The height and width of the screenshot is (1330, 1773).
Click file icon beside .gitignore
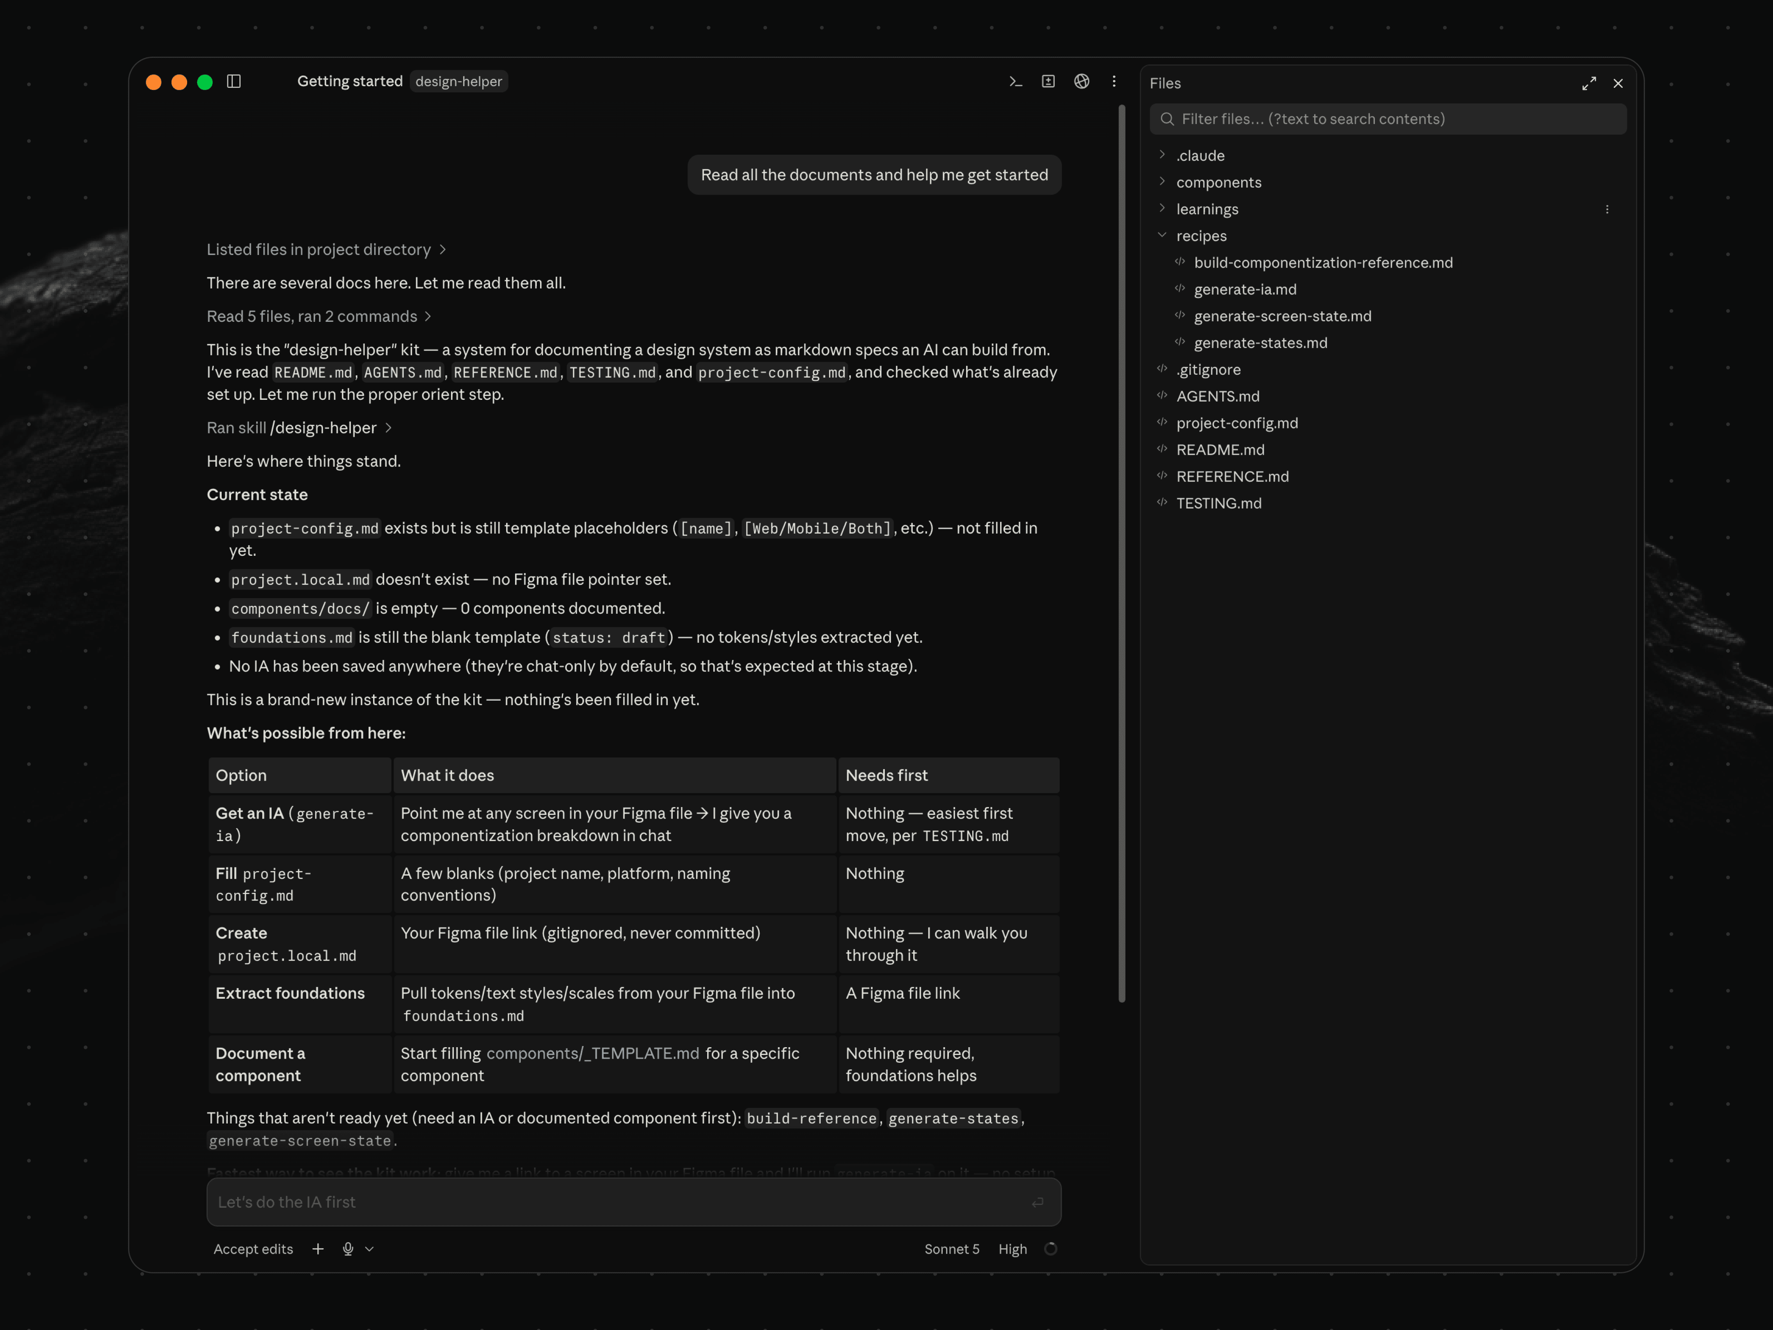pyautogui.click(x=1162, y=369)
